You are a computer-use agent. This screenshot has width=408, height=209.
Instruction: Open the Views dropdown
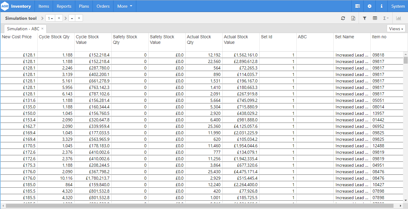pyautogui.click(x=396, y=29)
